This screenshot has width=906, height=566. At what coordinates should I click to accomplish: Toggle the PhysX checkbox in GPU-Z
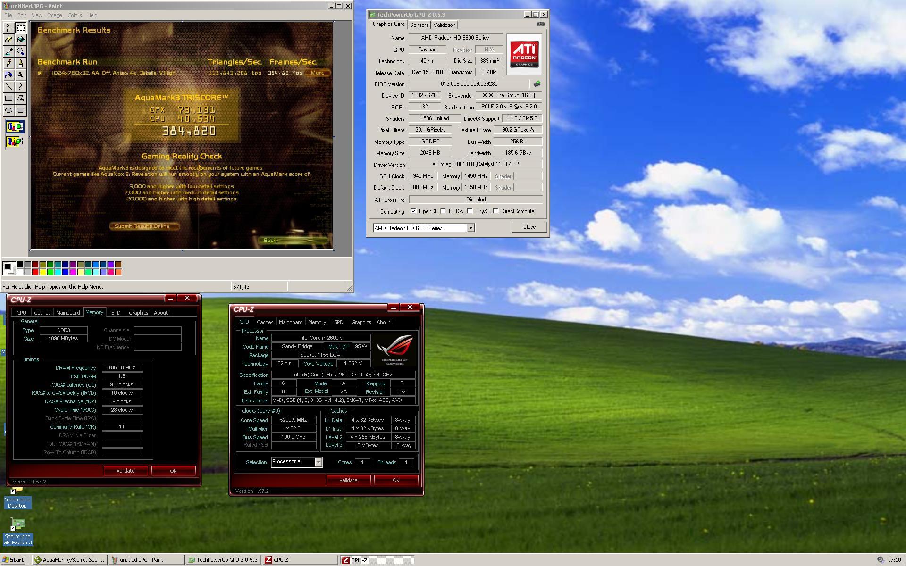coord(470,211)
